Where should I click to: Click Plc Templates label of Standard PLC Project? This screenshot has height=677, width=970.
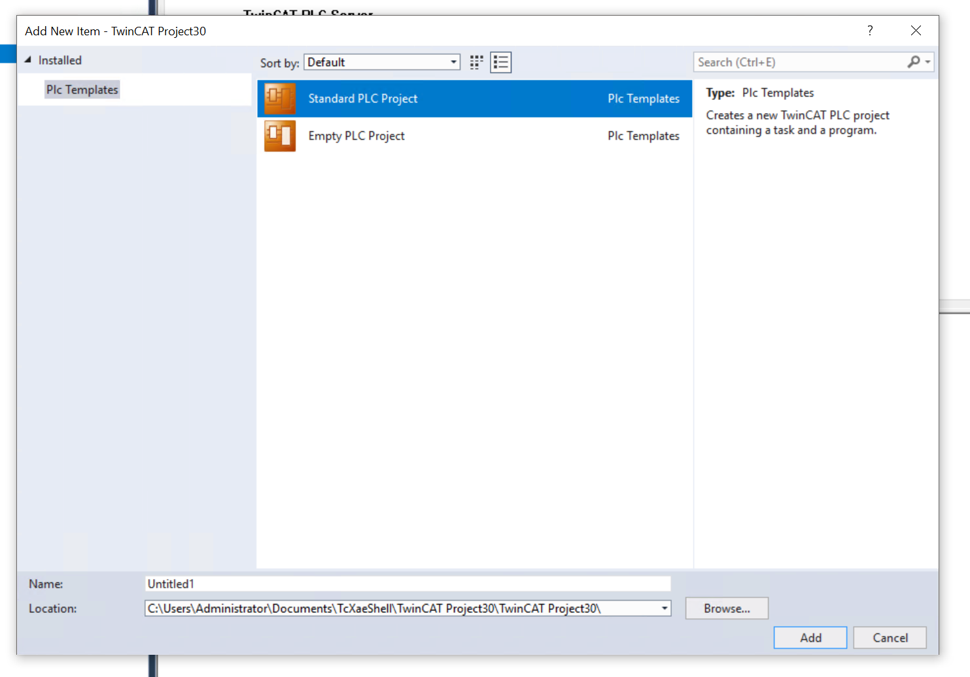tap(644, 99)
